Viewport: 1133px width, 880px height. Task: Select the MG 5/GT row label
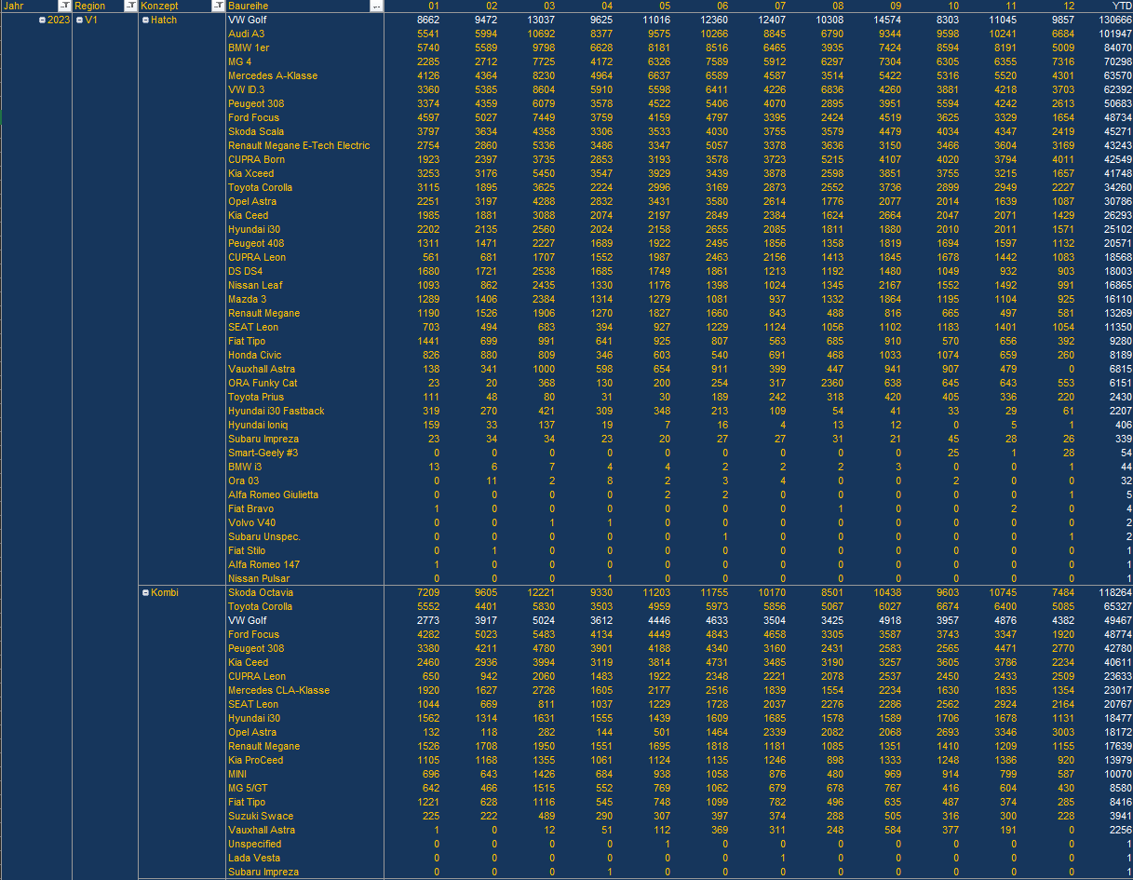(248, 788)
